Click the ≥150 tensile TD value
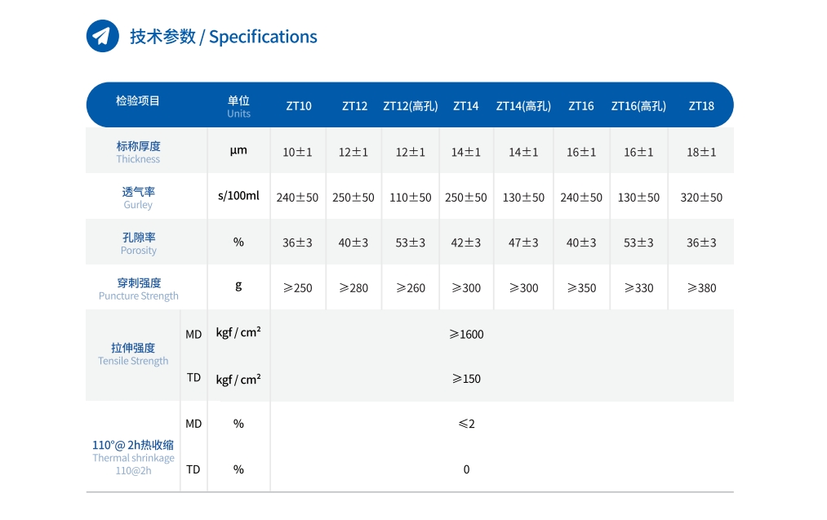 [x=466, y=379]
